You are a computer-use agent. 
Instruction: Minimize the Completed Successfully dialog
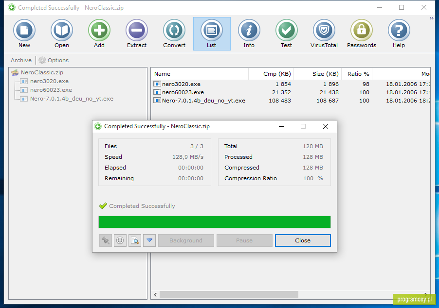click(x=281, y=126)
